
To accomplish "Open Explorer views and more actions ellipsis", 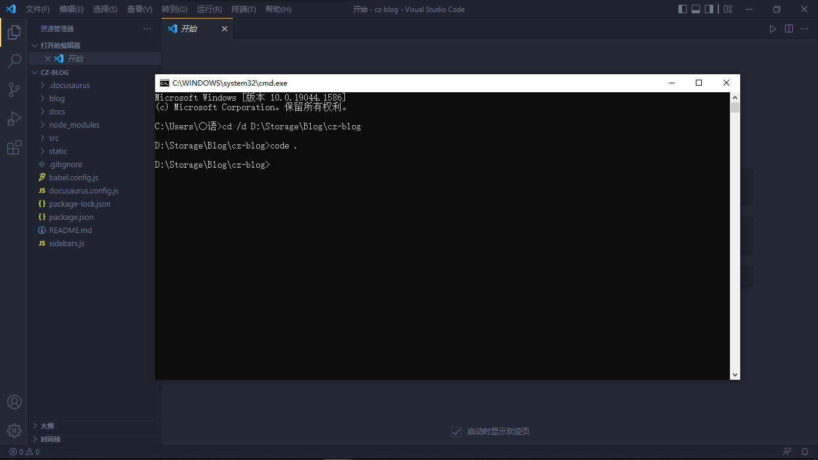I will [x=147, y=29].
